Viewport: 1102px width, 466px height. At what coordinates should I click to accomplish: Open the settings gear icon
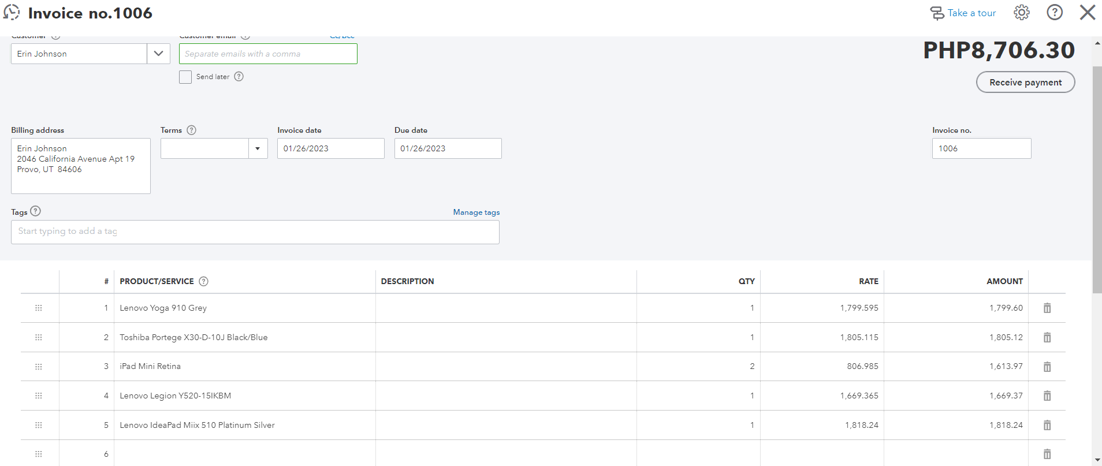1021,13
